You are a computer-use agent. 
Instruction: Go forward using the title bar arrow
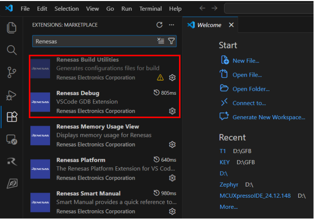coord(214,8)
